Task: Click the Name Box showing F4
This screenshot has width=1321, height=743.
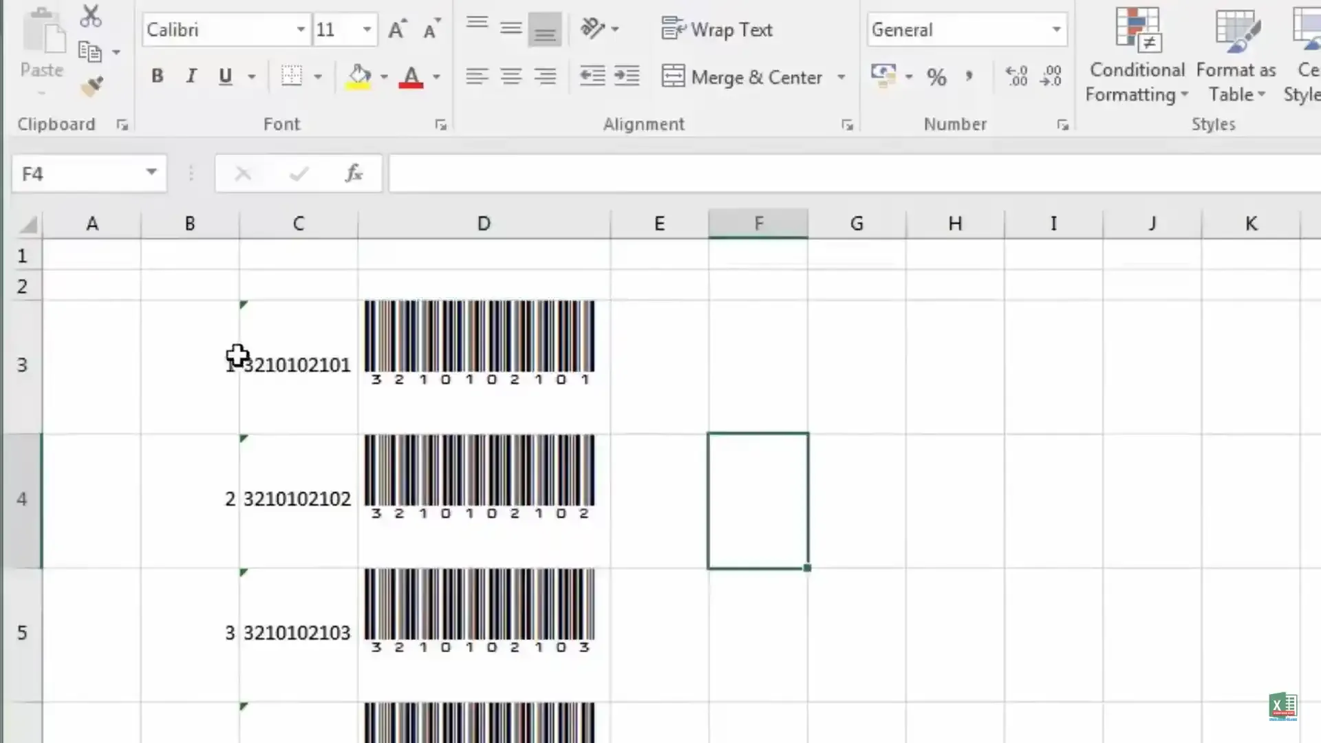Action: click(76, 174)
